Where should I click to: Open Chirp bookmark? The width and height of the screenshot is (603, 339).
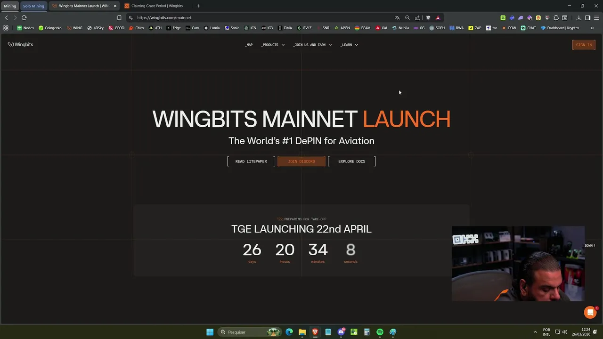(137, 28)
